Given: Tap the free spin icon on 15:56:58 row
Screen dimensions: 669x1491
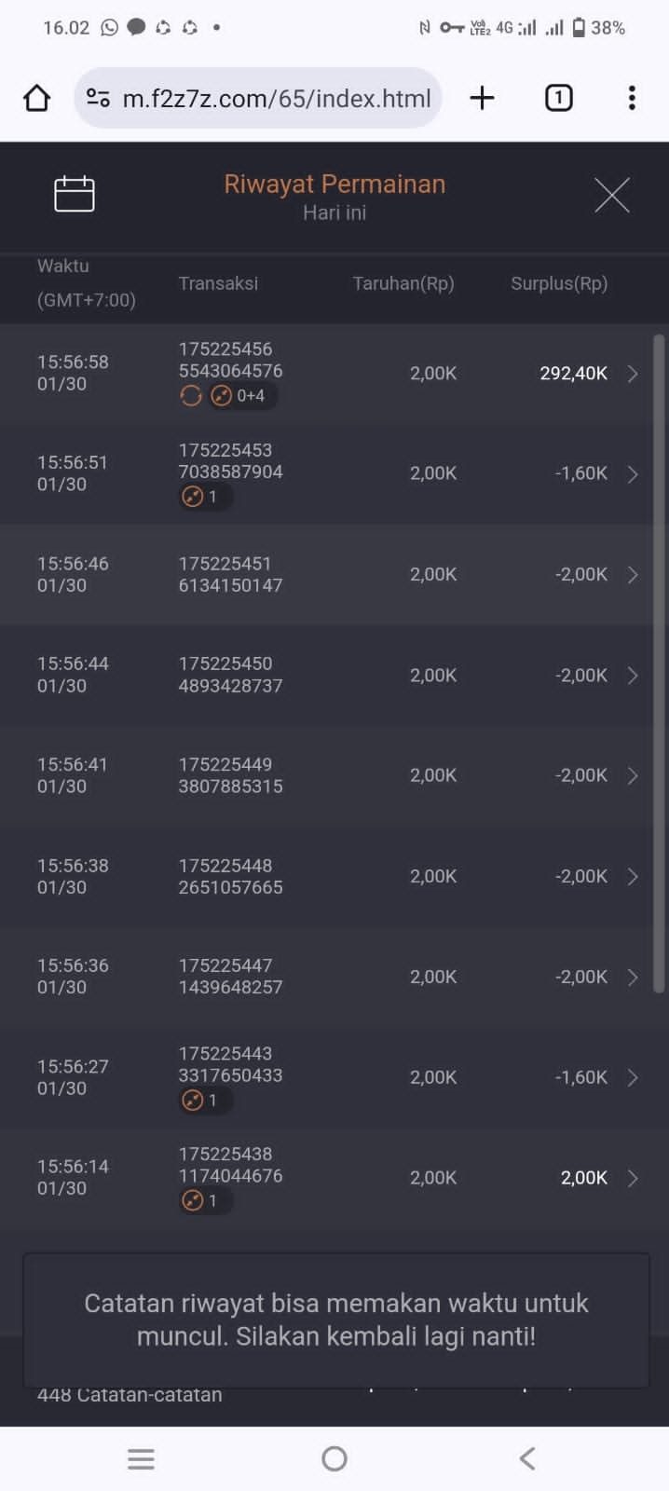Looking at the screenshot, I should (x=191, y=396).
